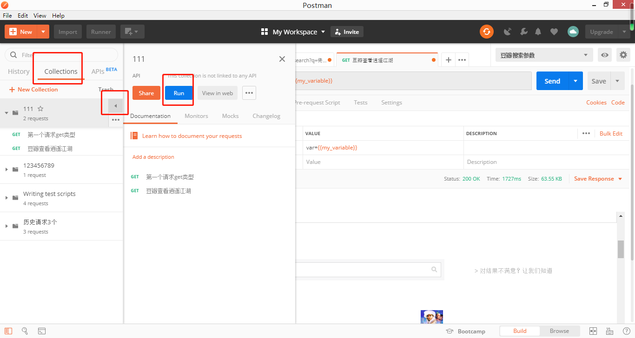Click the orange sync status icon
Image resolution: width=635 pixels, height=338 pixels.
click(x=487, y=32)
